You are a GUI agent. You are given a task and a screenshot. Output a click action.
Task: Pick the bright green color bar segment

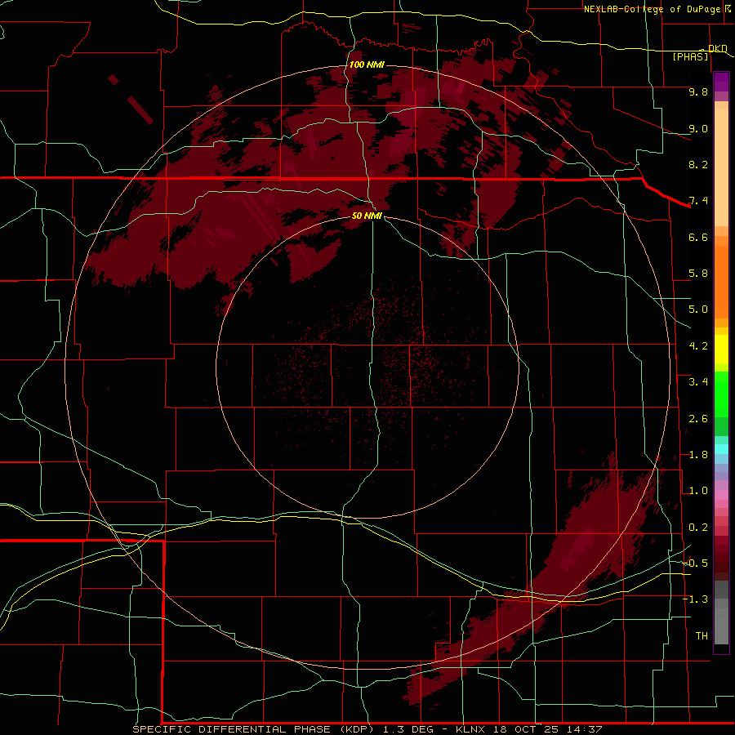721,394
